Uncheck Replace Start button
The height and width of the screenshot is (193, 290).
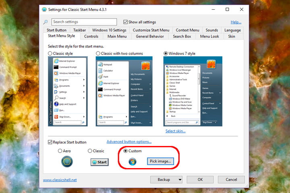(x=50, y=142)
